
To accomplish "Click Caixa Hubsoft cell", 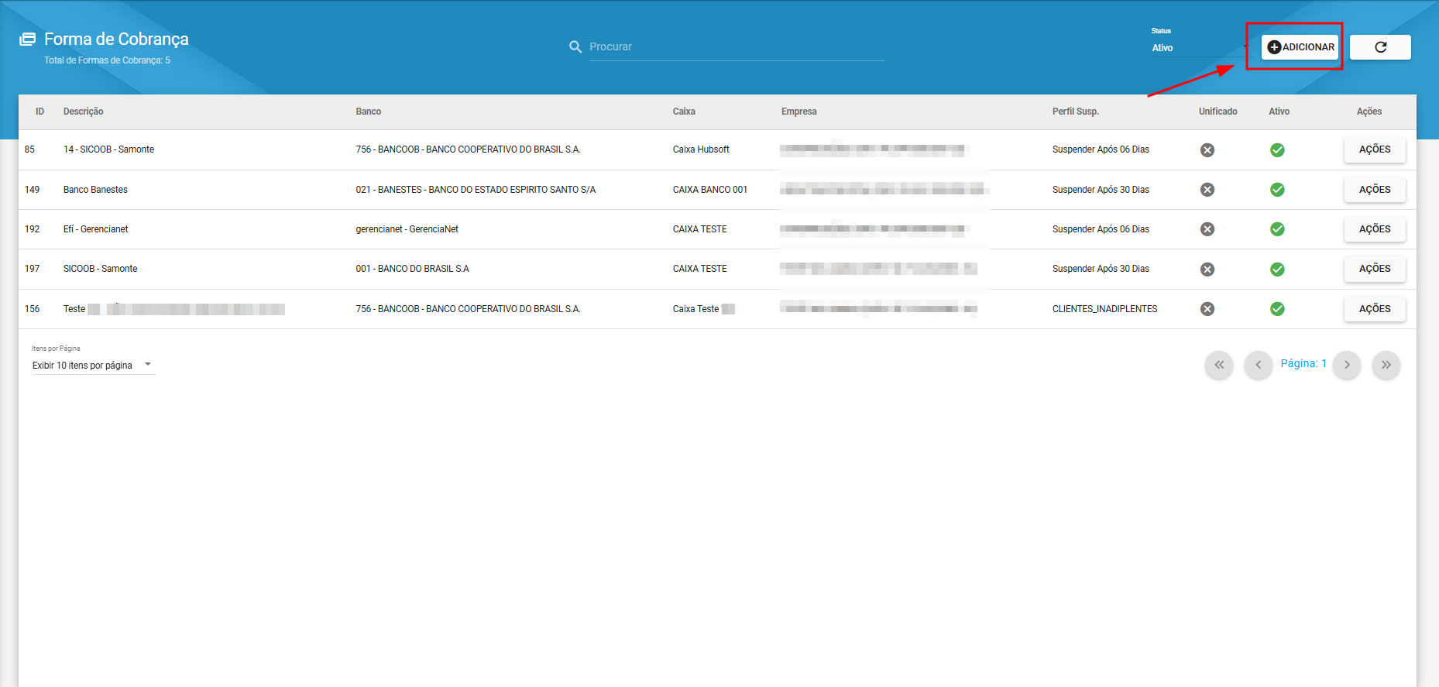I will 701,149.
